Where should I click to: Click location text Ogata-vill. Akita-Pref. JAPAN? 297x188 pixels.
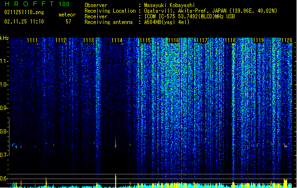coord(186,11)
